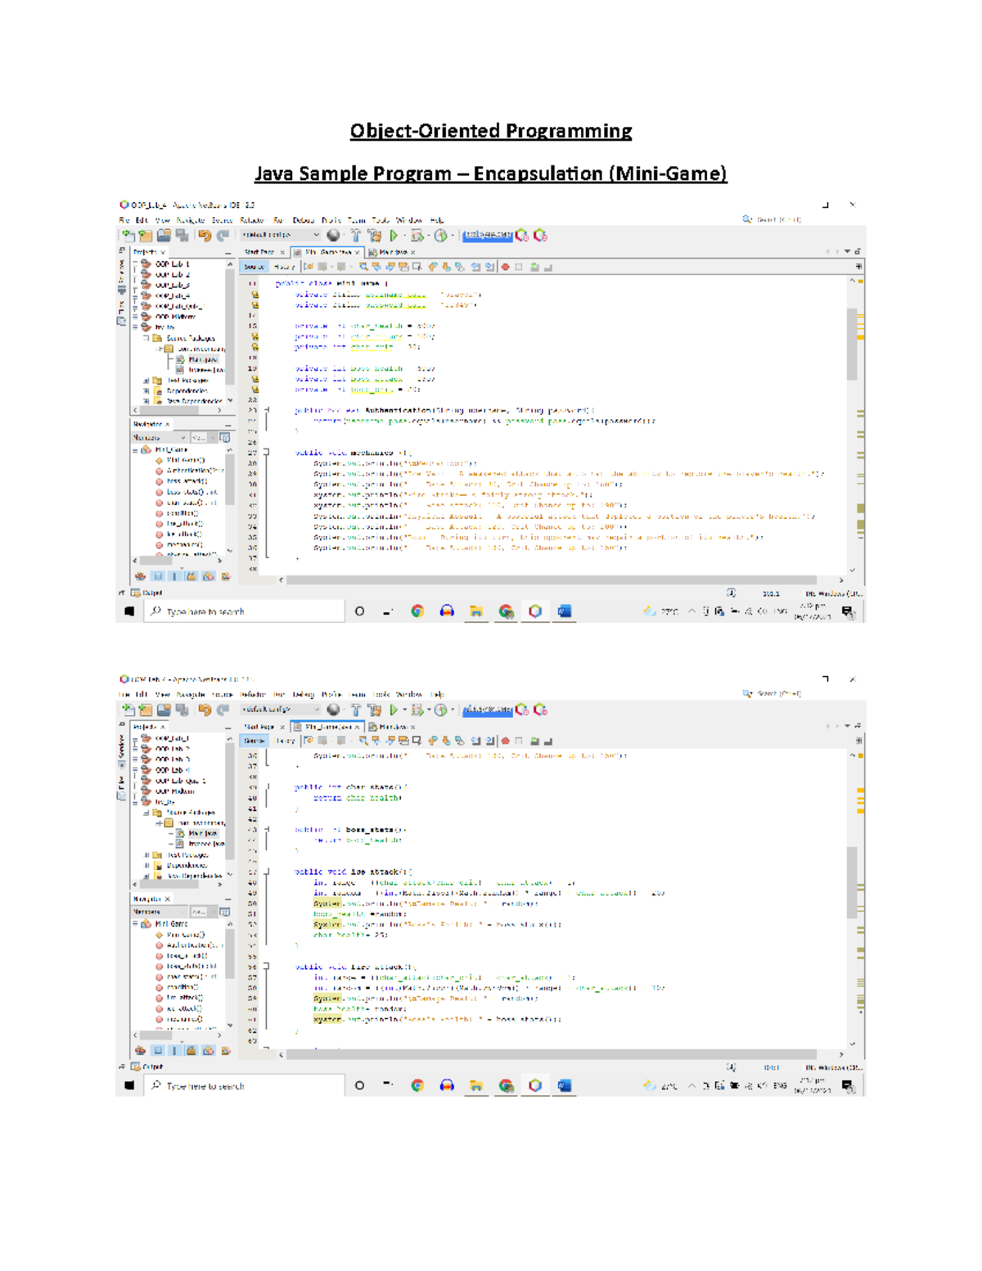Screen dimensions: 982x1271
Task: Click the Profile Project toolbar icon
Action: coord(441,236)
